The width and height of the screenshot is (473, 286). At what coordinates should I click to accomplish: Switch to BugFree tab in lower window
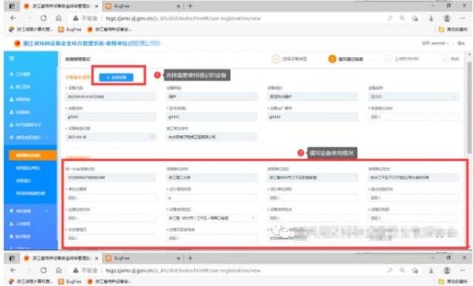142,258
